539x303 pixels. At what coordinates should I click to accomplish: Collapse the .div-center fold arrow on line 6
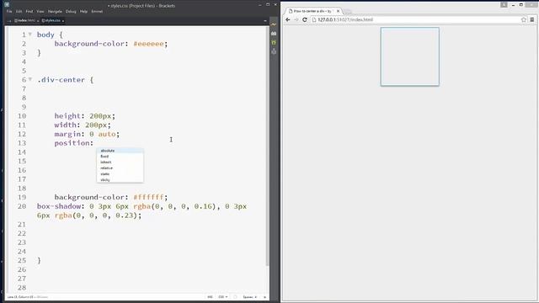tap(30, 79)
